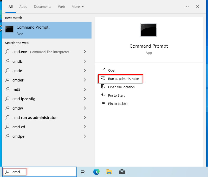Expand the cmd cd suggestion arrow
This screenshot has width=208, height=177.
point(85,127)
